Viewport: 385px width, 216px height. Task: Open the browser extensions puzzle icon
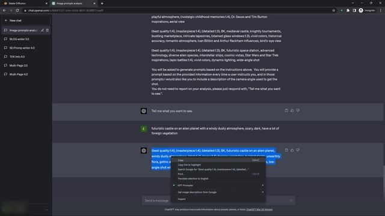(348, 11)
